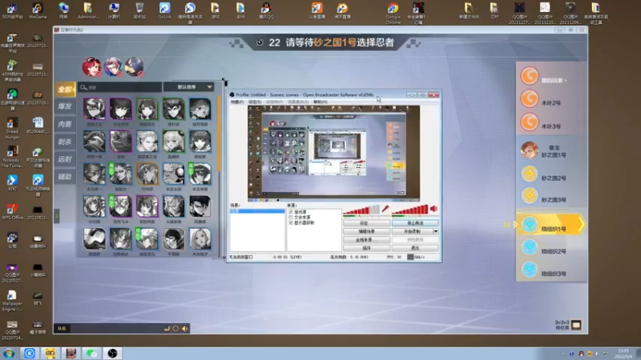The image size is (641, 360).
Task: Open the Windows Start button
Action: tap(9, 353)
